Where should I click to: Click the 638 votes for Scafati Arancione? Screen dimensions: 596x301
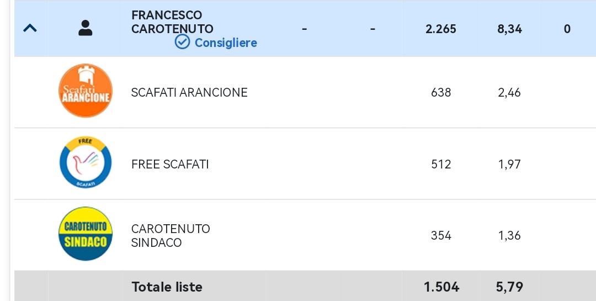pos(441,92)
